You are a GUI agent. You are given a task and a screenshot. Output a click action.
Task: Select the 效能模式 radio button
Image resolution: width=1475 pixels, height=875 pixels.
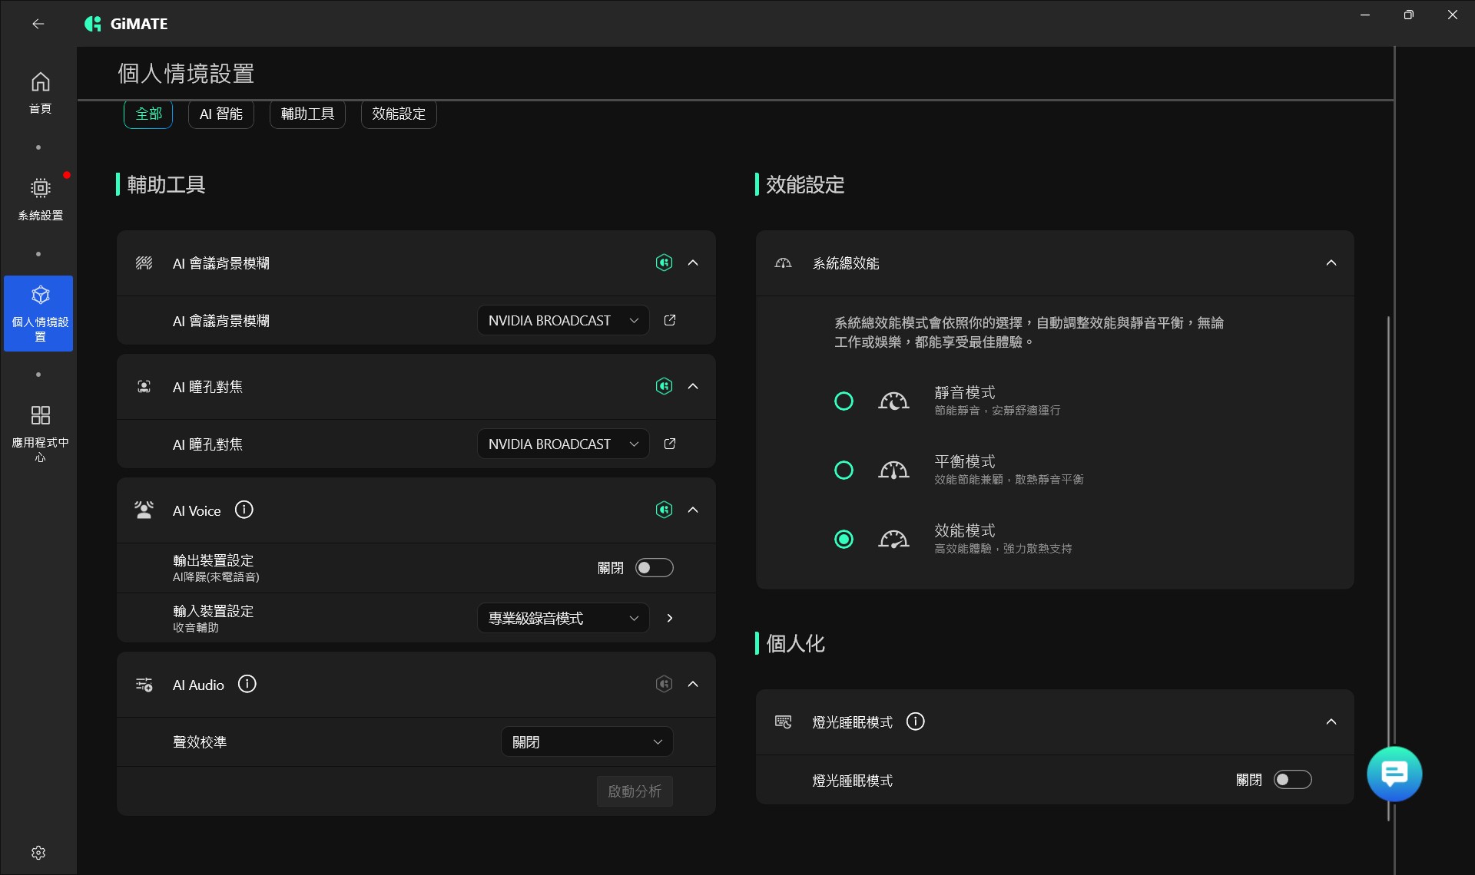pyautogui.click(x=844, y=539)
